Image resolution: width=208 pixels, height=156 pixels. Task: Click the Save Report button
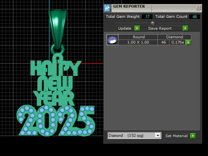click(x=165, y=28)
